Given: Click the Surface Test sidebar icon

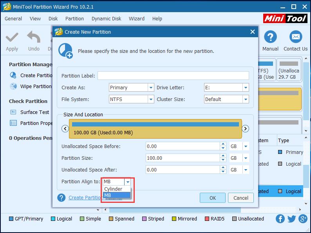Looking at the screenshot, I should tap(13, 112).
